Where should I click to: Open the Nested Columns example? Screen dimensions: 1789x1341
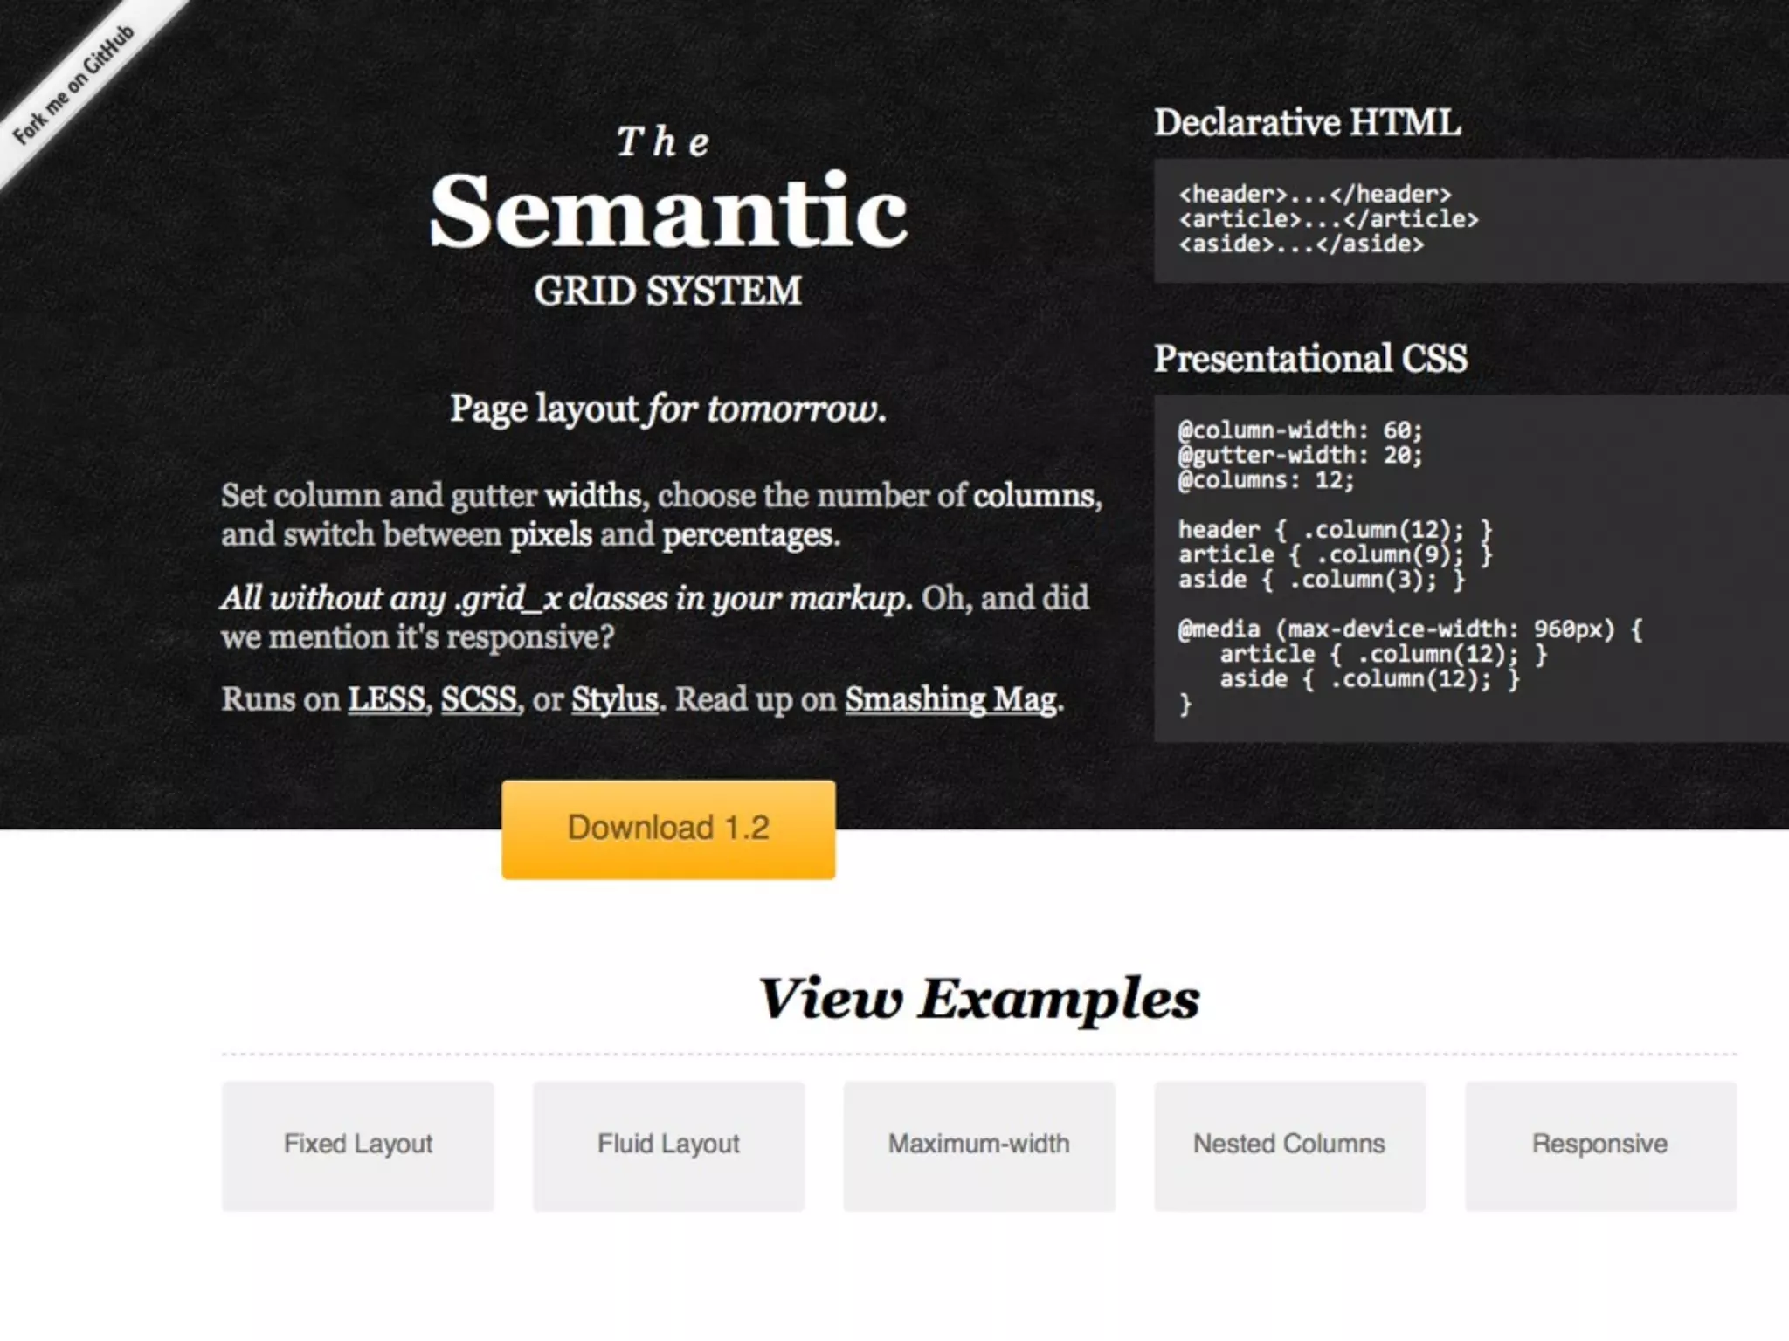[x=1289, y=1145]
